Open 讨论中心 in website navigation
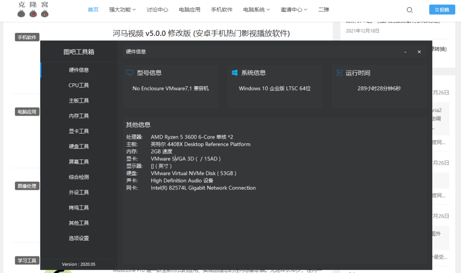 (157, 10)
